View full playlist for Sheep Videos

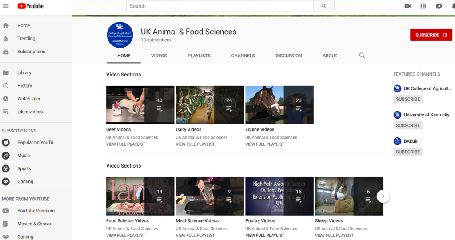pos(334,236)
